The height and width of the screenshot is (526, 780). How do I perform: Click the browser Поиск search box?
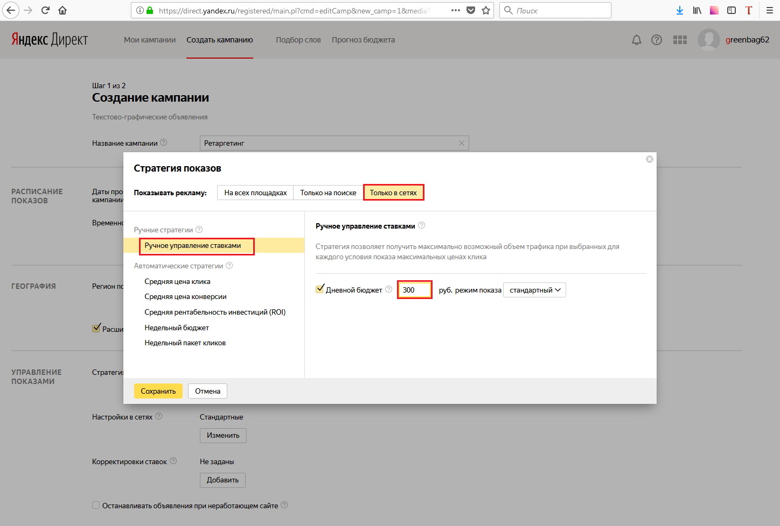tap(555, 10)
